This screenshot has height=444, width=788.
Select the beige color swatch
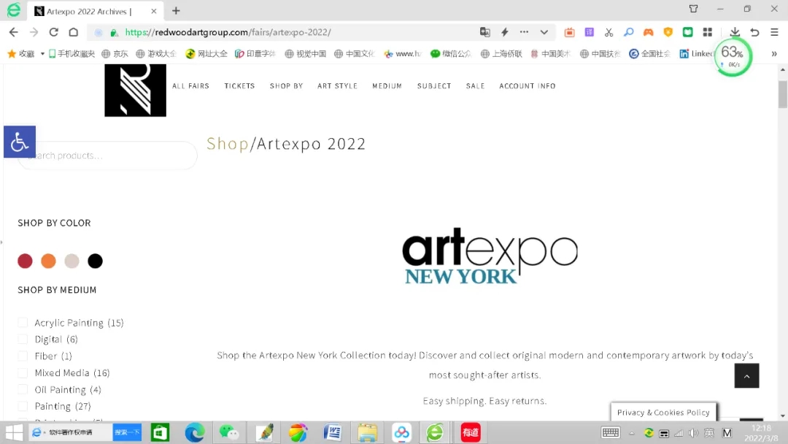[x=72, y=261]
